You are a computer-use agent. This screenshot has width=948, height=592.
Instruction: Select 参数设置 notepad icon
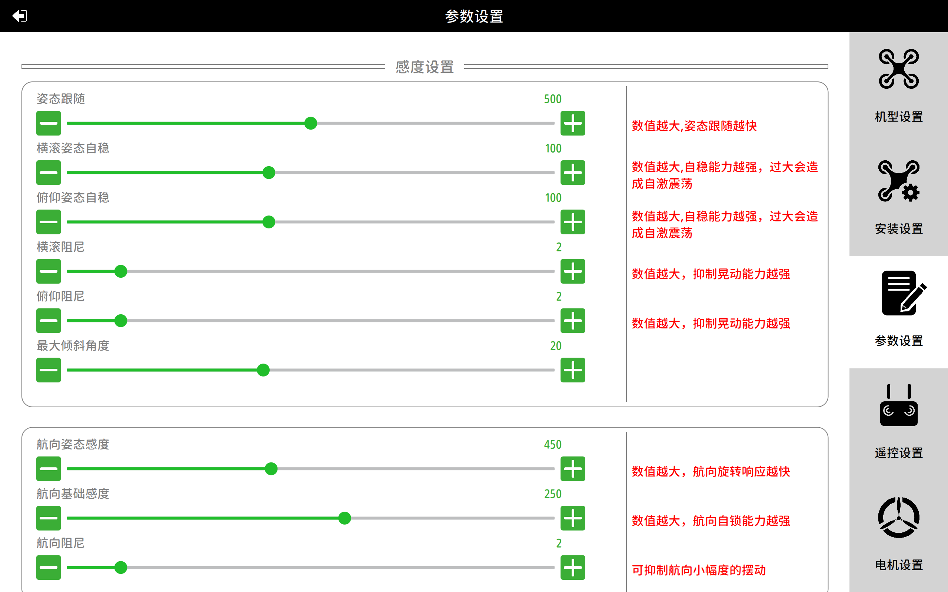(x=901, y=293)
